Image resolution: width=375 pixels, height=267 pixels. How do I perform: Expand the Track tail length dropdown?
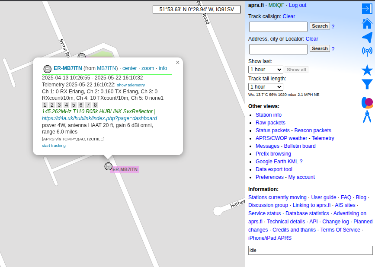pyautogui.click(x=266, y=87)
